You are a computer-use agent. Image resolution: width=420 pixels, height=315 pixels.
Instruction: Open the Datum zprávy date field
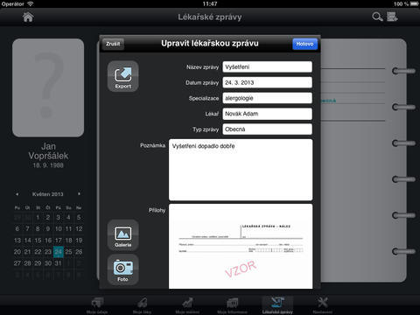pyautogui.click(x=267, y=82)
